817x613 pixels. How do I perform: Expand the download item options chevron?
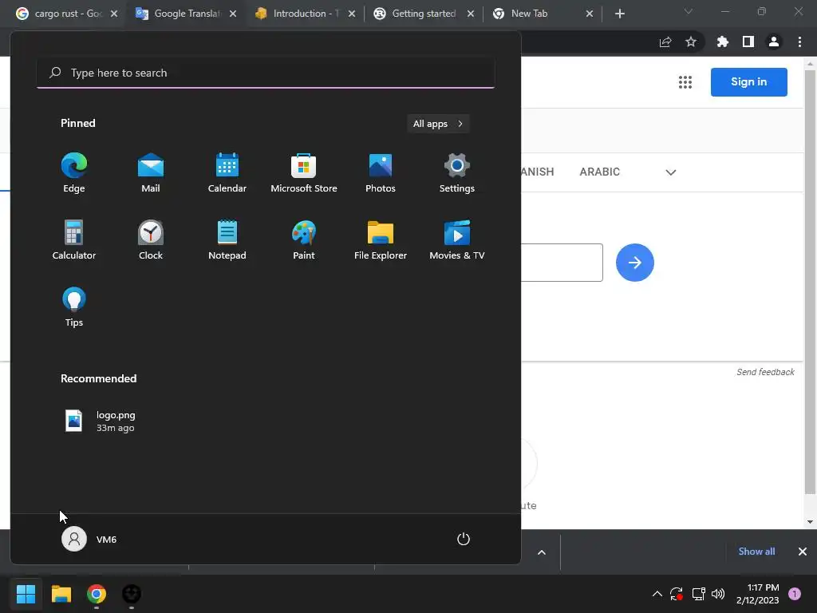click(x=542, y=552)
